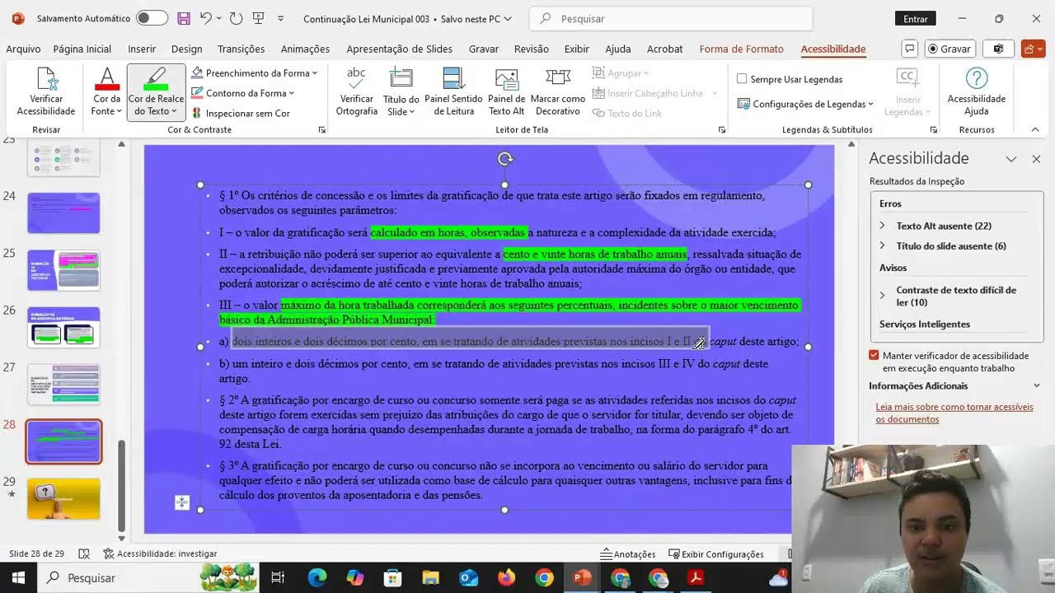The width and height of the screenshot is (1055, 593).
Task: Toggle Sempre Usar Legendas checkbox
Action: (x=742, y=79)
